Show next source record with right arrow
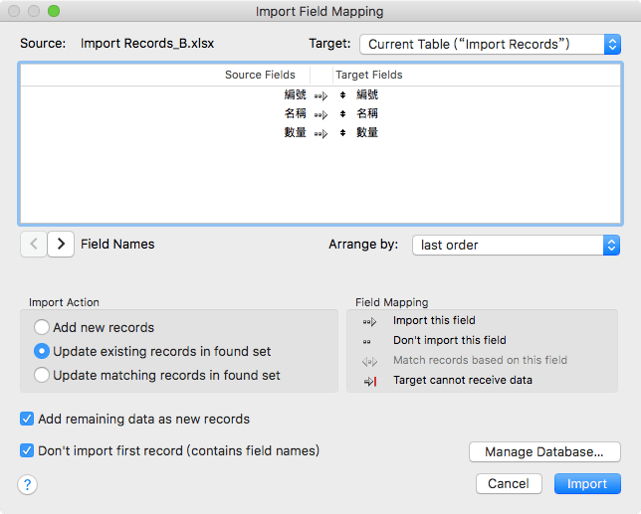The height and width of the screenshot is (514, 641). (61, 244)
